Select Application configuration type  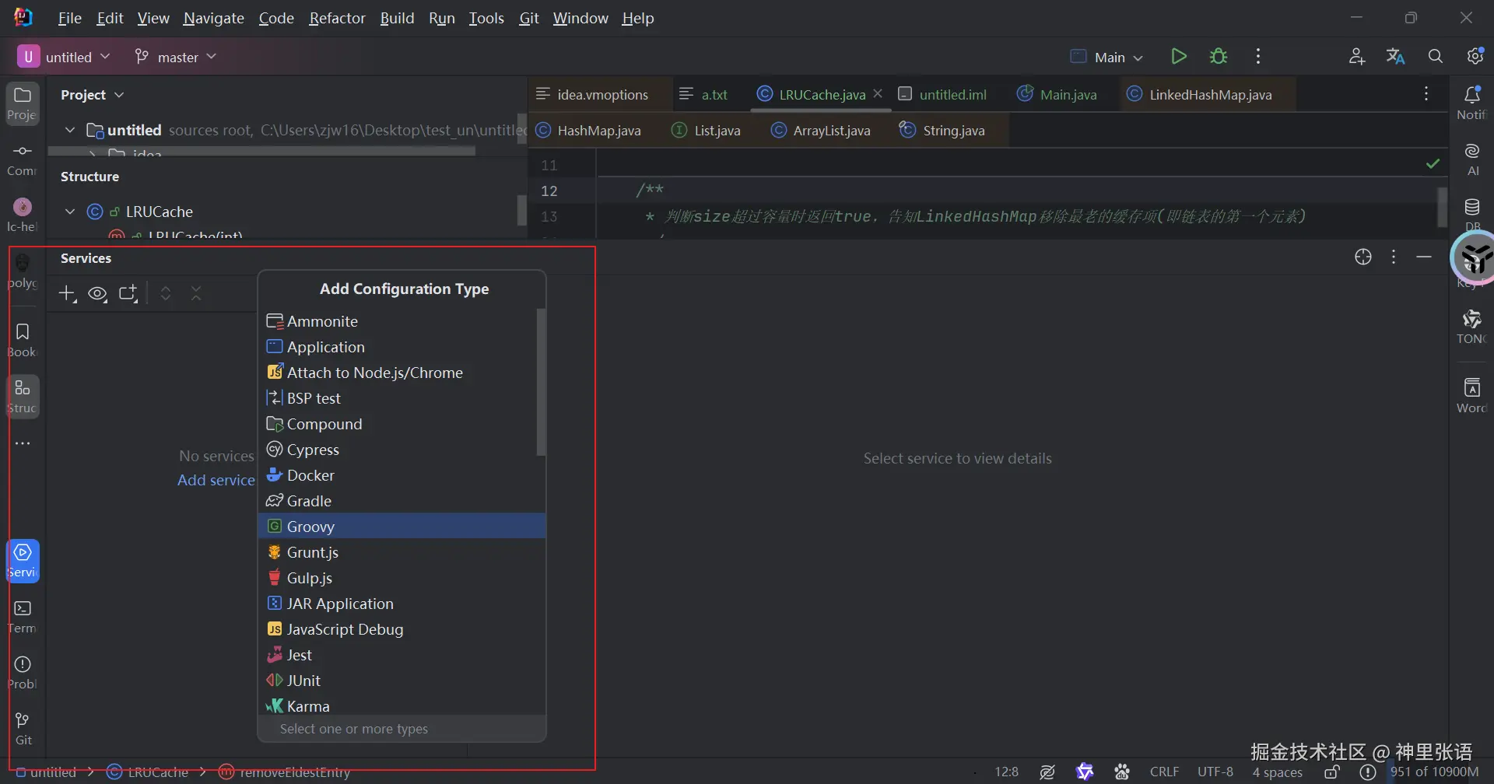pos(402,347)
